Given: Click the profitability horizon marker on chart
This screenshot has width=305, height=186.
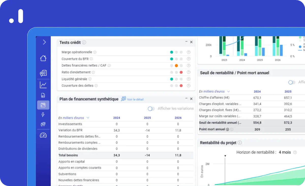Looking at the screenshot, I should [x=225, y=156].
